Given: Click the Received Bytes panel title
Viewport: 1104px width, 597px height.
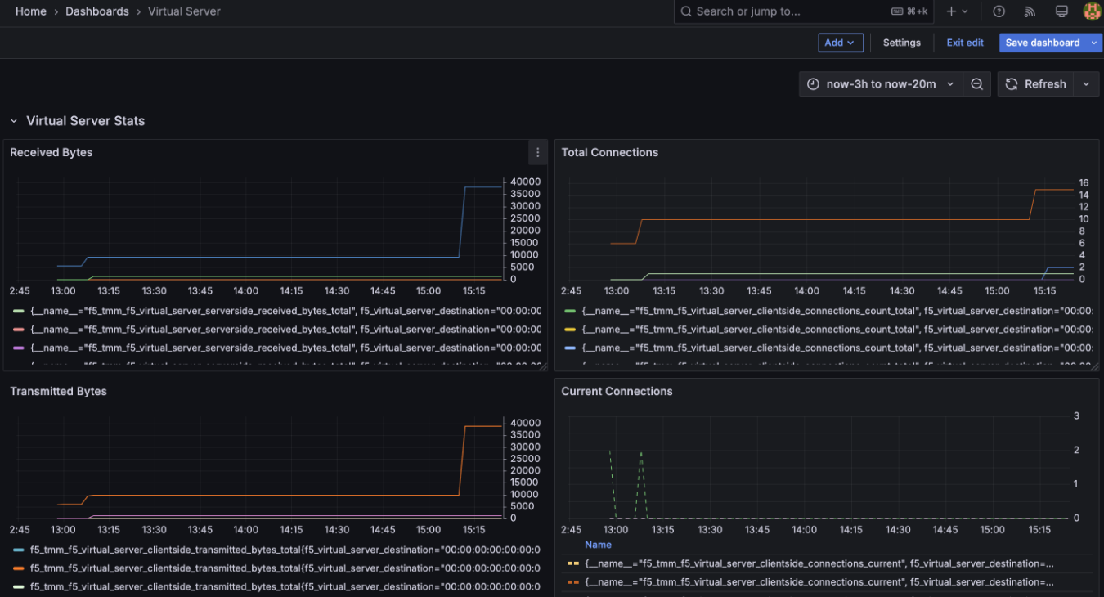Looking at the screenshot, I should 51,152.
